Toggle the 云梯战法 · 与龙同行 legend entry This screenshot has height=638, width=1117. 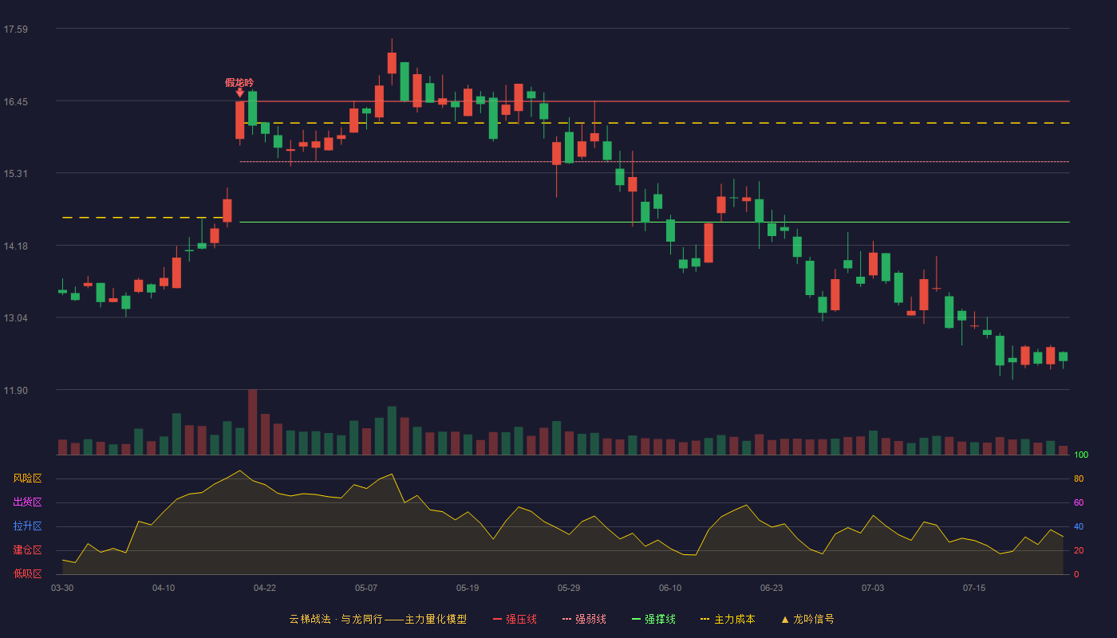[377, 619]
